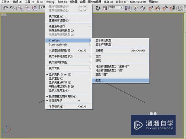Open the MAXScript menu
Viewport: 186px width, 139px height.
pyautogui.click(x=138, y=2)
